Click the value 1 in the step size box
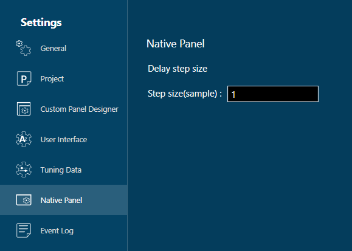Viewport: 352px width, 251px height. click(233, 95)
